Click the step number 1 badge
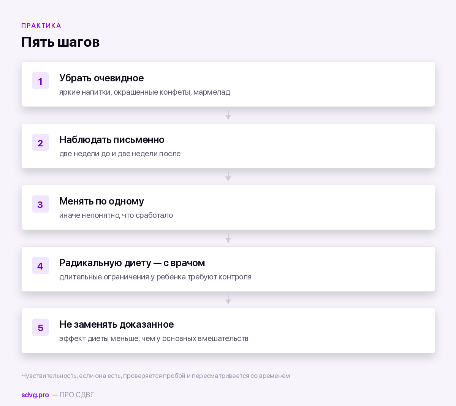The image size is (456, 406). [40, 81]
